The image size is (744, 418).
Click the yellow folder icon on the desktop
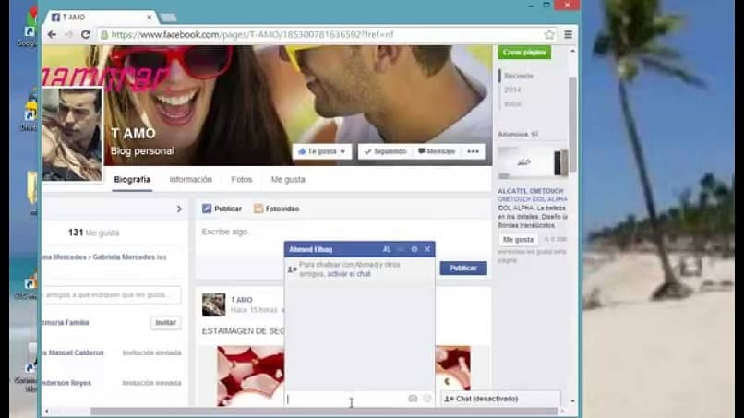coord(31,190)
